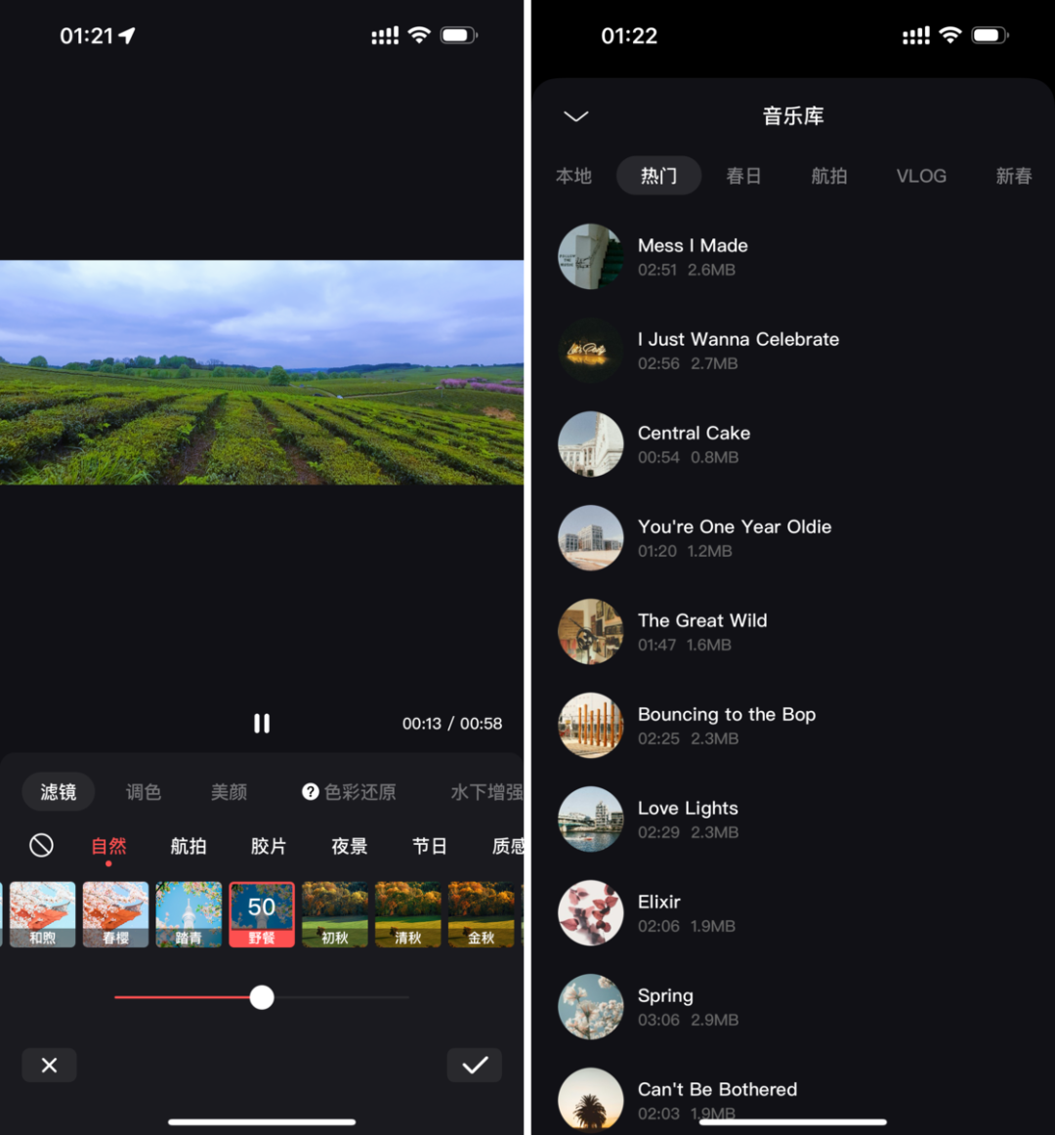The width and height of the screenshot is (1055, 1135).
Task: Confirm filter with the checkmark button
Action: (x=475, y=1065)
